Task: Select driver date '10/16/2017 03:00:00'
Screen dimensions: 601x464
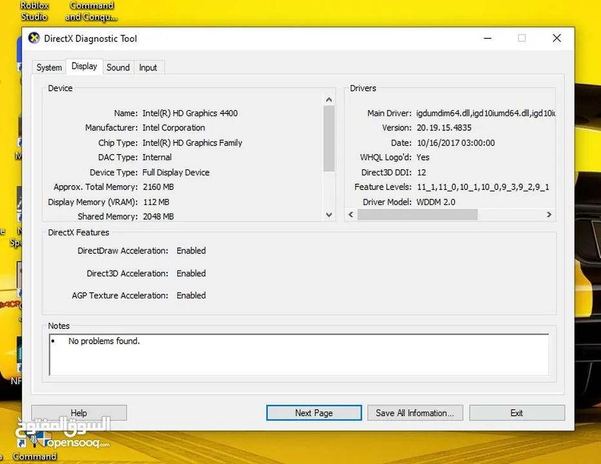Action: pos(456,143)
